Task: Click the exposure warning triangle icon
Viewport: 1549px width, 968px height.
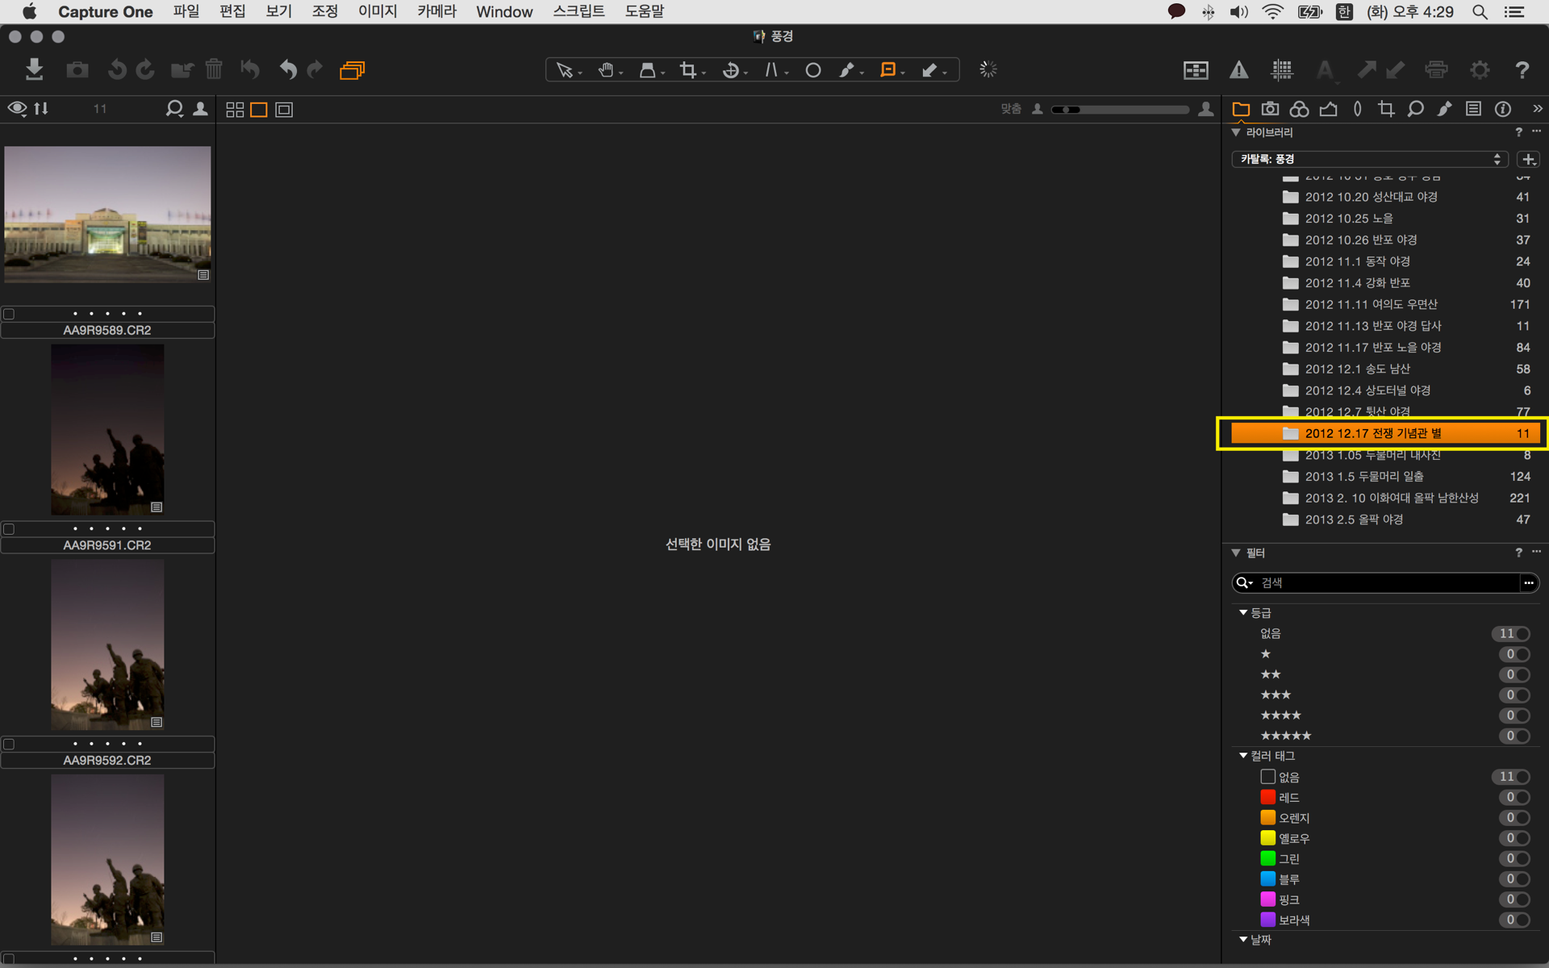Action: point(1238,70)
